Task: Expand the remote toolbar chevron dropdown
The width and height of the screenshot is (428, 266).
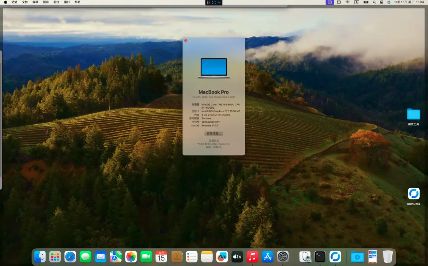Action: click(x=219, y=2)
